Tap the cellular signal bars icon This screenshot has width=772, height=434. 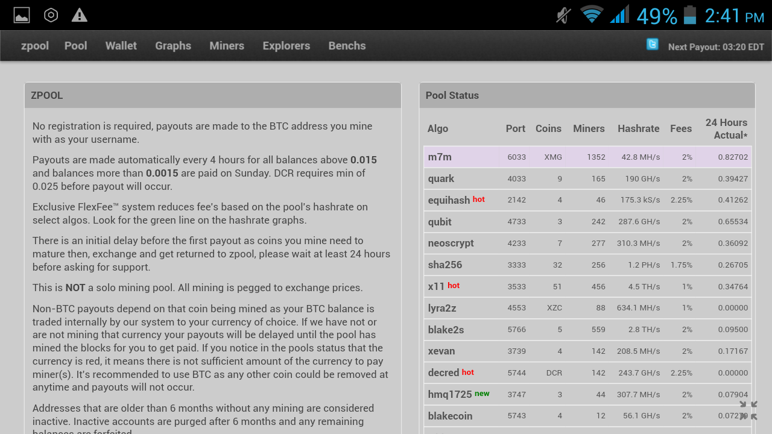tap(619, 14)
